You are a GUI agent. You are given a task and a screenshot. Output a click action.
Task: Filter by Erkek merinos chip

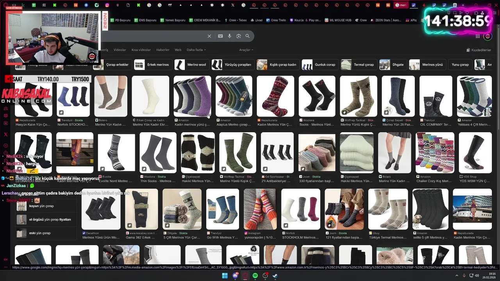pos(153,65)
